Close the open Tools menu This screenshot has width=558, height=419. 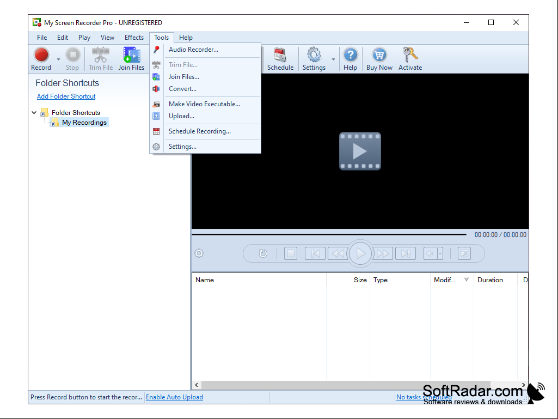[161, 38]
